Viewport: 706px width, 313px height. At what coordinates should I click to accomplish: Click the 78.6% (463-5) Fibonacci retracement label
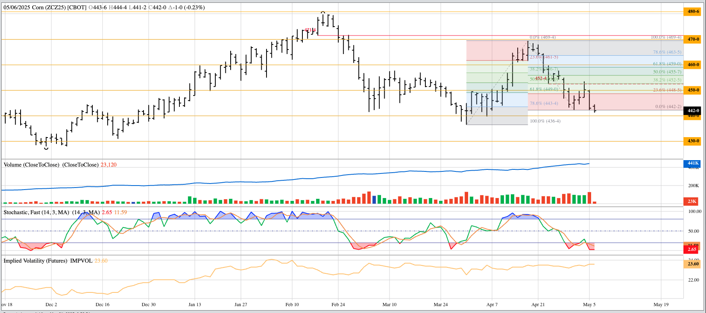[x=667, y=52]
